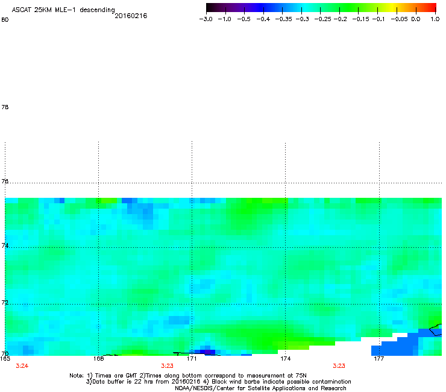Click the red 3:23 time near longitude 177

point(339,366)
